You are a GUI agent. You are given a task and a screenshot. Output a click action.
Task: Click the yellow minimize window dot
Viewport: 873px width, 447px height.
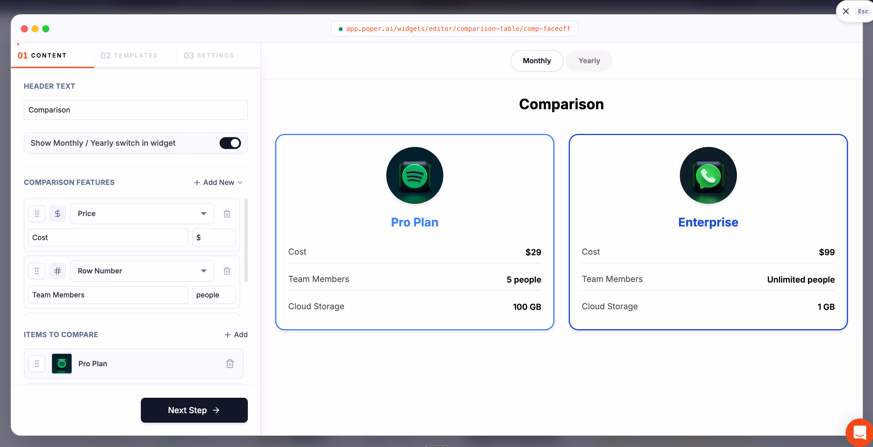35,29
